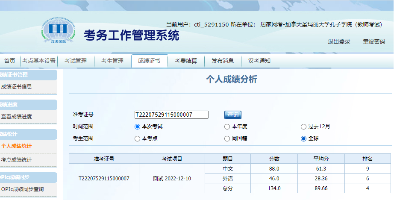Go to the 考生管理 tab
The width and height of the screenshot is (394, 200).
click(x=112, y=61)
